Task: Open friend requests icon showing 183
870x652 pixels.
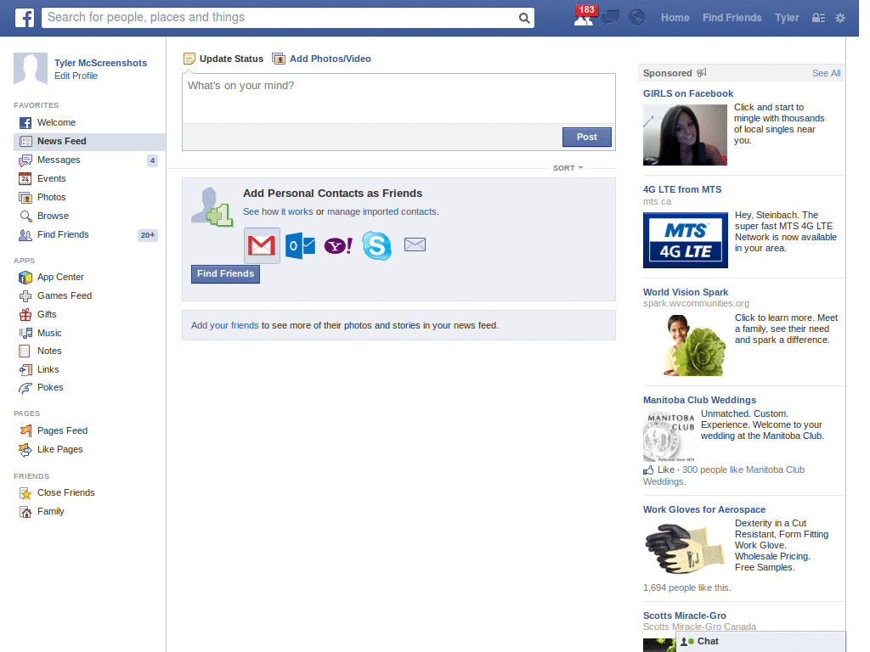Action: tap(585, 17)
